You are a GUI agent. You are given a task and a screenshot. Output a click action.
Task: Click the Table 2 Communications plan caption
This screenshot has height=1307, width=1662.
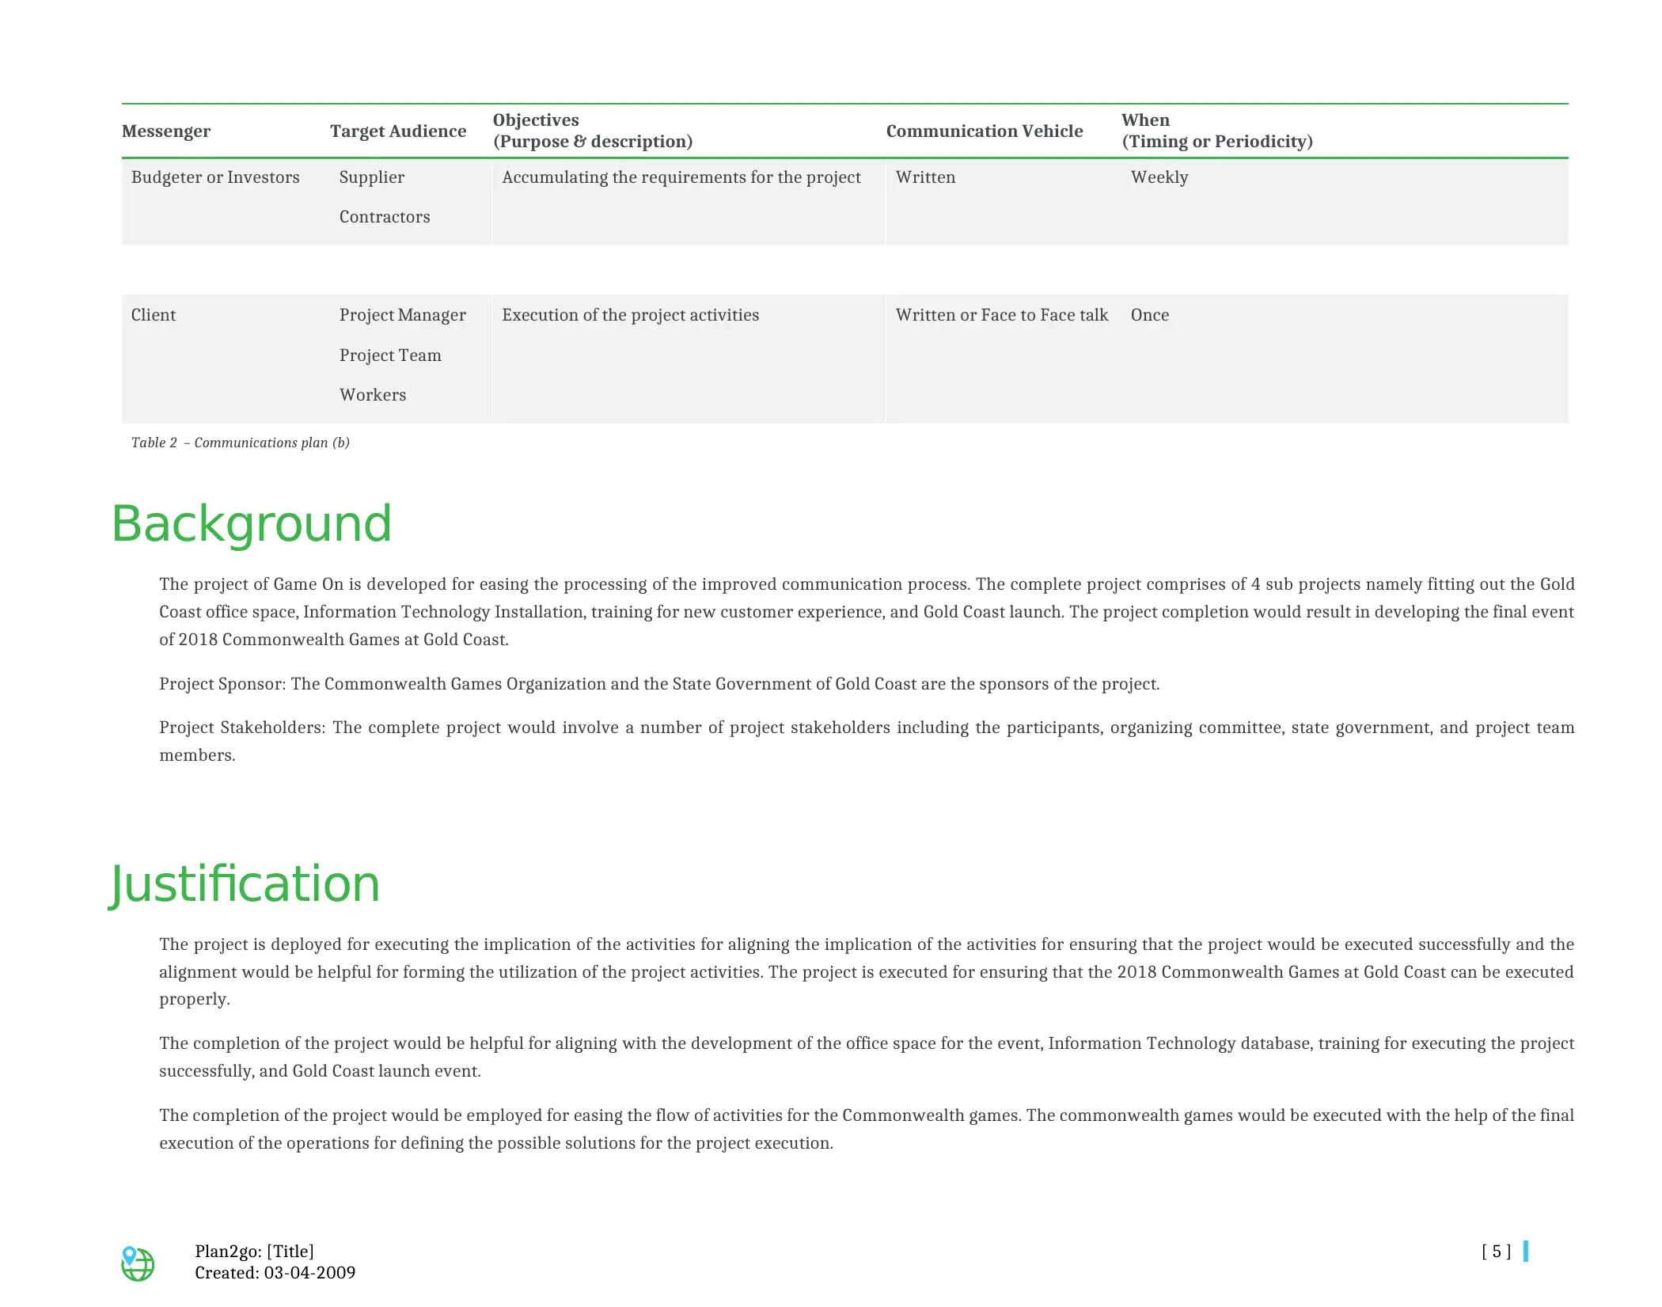click(241, 443)
